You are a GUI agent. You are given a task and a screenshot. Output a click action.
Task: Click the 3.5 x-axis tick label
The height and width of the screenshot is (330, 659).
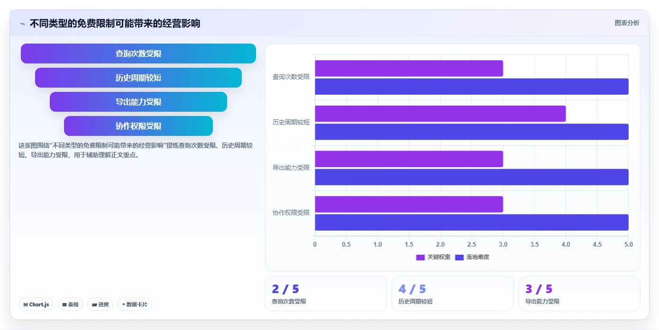tap(534, 244)
